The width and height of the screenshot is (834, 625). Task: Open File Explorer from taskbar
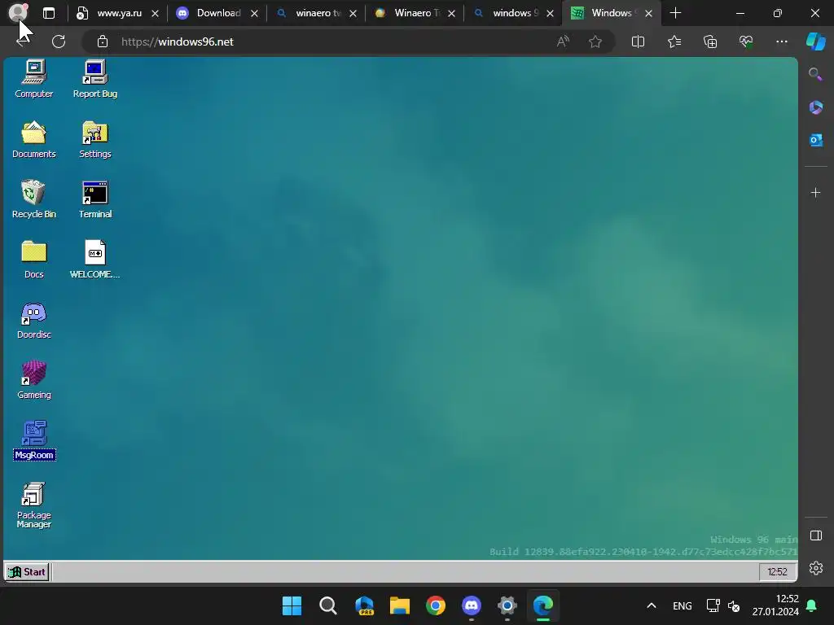point(399,605)
